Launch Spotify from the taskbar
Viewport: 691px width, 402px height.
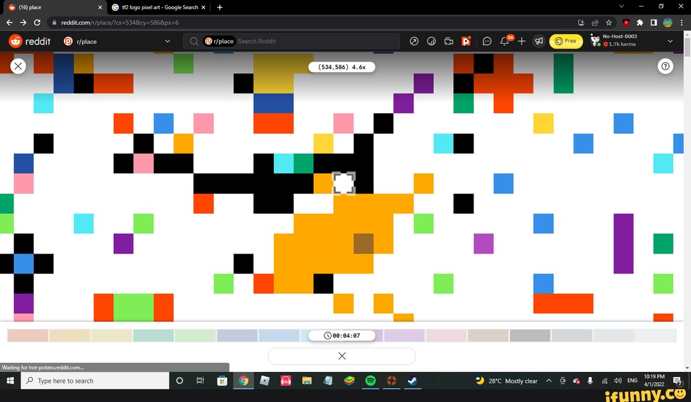click(x=370, y=380)
